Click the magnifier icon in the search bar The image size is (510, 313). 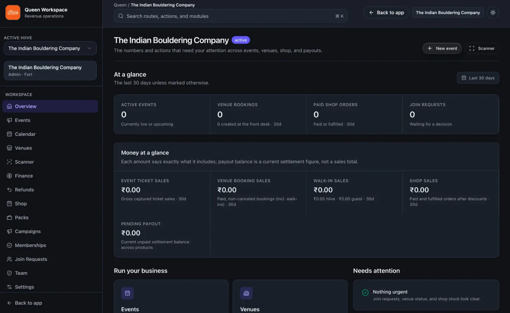point(121,16)
